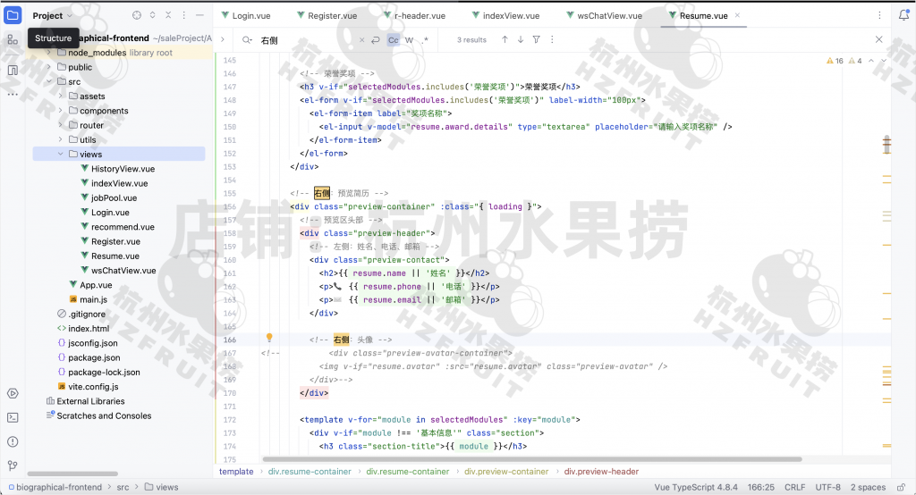Collapse the src folder
The width and height of the screenshot is (916, 495).
pos(49,81)
